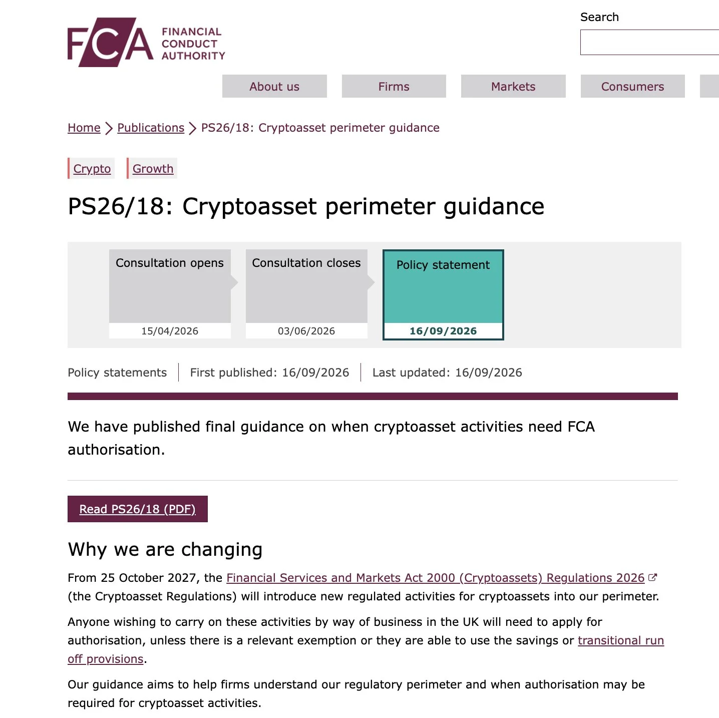The height and width of the screenshot is (718, 719).
Task: Open Publications breadcrumb link
Action: click(x=151, y=128)
